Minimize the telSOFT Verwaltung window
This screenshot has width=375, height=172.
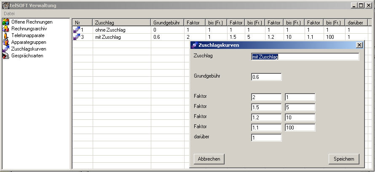click(355, 5)
